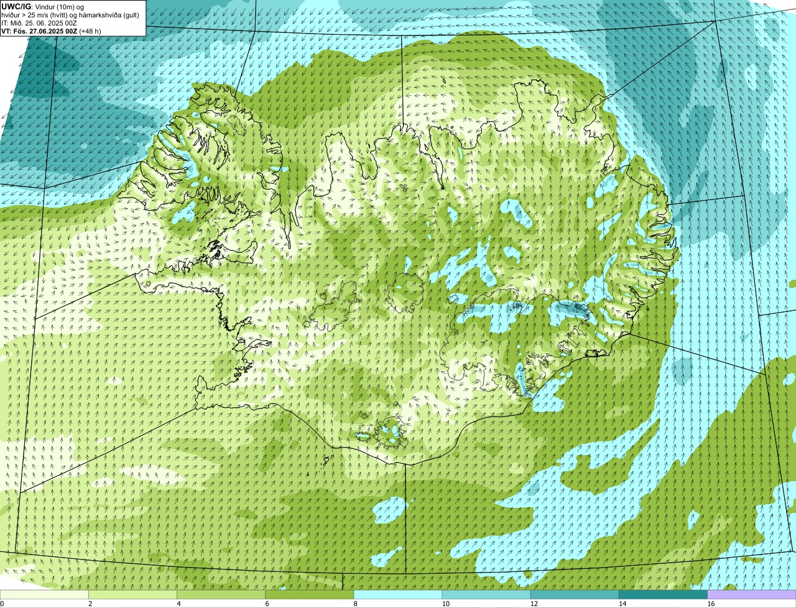The height and width of the screenshot is (608, 796).
Task: Click the legend scale label "6"
Action: pos(267,604)
